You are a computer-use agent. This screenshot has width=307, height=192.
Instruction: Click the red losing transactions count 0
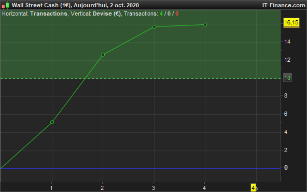click(177, 13)
